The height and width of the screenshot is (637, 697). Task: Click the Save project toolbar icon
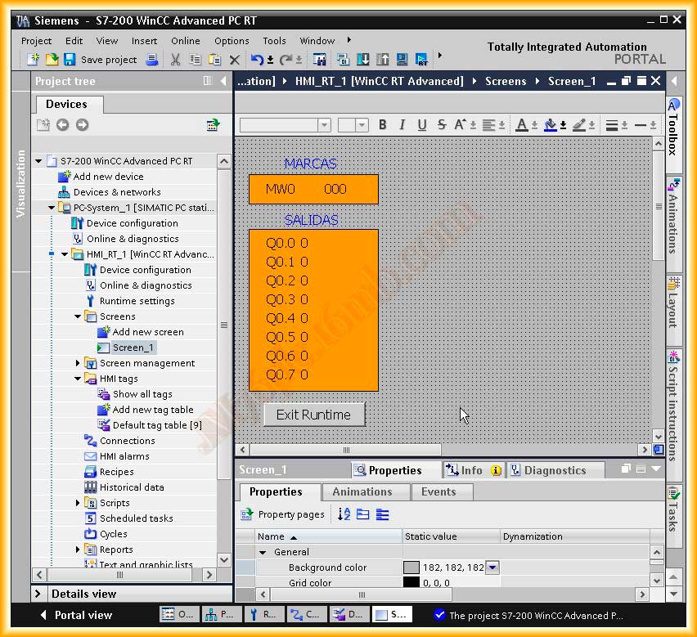(x=70, y=60)
